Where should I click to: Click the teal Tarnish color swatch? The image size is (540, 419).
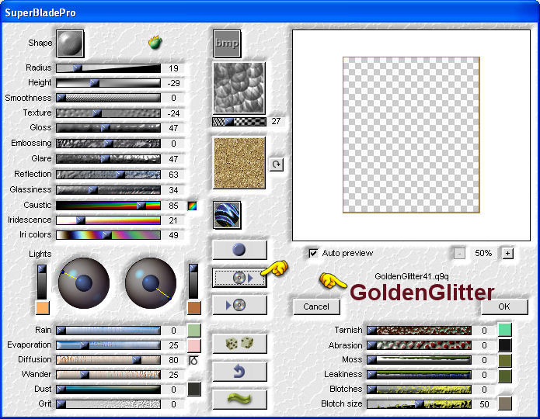(505, 330)
